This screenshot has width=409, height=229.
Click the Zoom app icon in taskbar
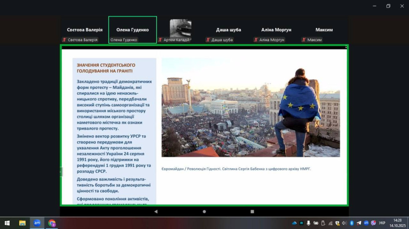pyautogui.click(x=37, y=223)
